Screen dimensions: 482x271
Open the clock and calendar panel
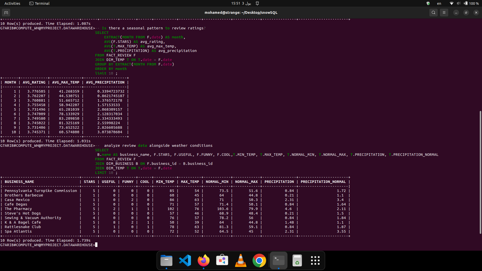241,3
